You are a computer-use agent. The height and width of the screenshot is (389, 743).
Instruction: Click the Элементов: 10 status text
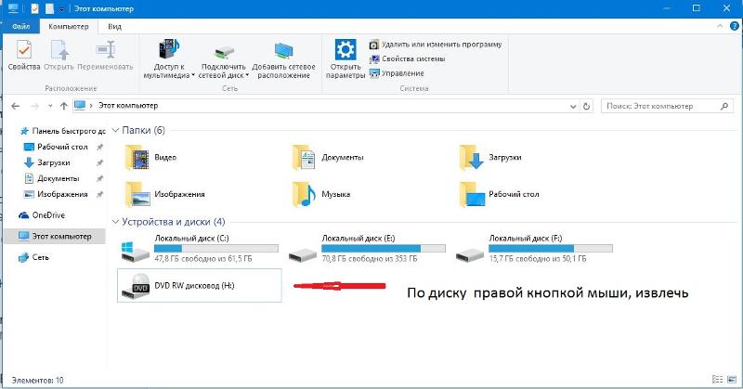[x=37, y=381]
